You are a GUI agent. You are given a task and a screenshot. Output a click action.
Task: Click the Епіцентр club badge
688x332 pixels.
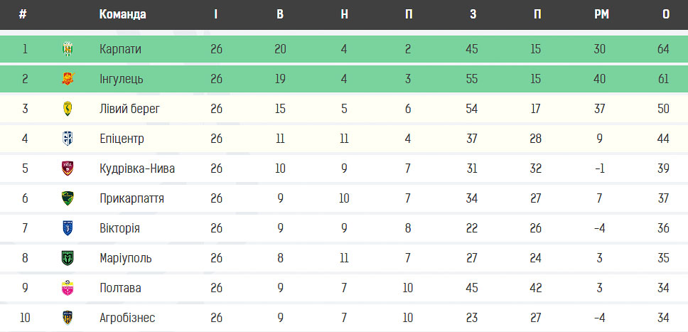(68, 139)
